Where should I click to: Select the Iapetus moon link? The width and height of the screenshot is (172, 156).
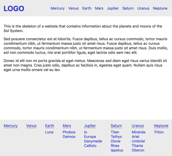117,150
